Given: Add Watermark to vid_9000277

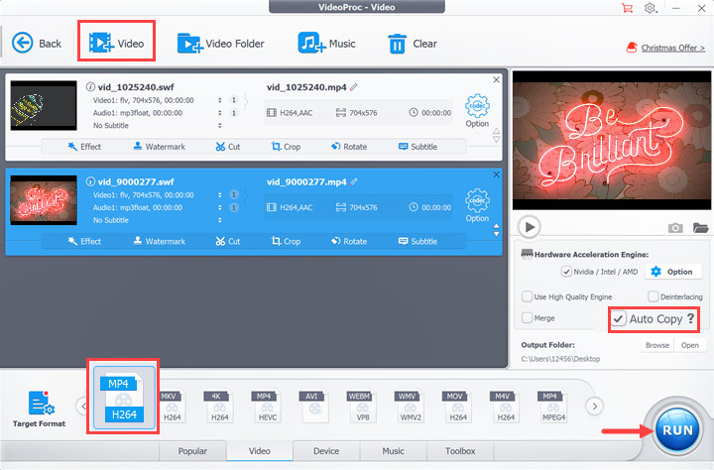Looking at the screenshot, I should pos(160,241).
